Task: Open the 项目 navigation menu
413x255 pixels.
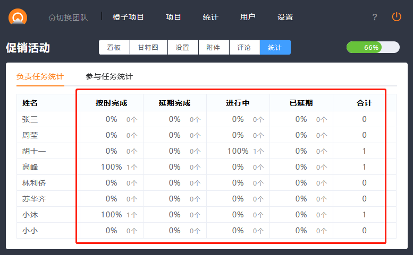Action: pos(173,17)
